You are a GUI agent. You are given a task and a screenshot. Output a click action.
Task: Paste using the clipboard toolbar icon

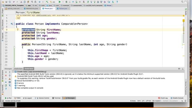pyautogui.click(x=28, y=2)
